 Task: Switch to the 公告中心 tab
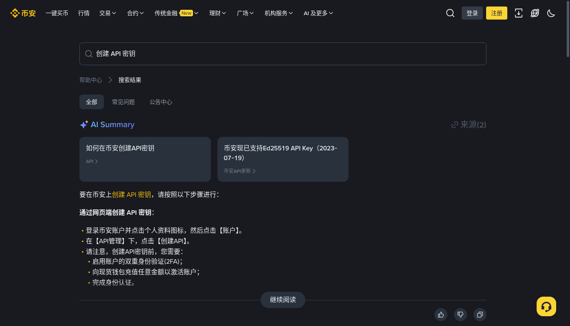161,102
